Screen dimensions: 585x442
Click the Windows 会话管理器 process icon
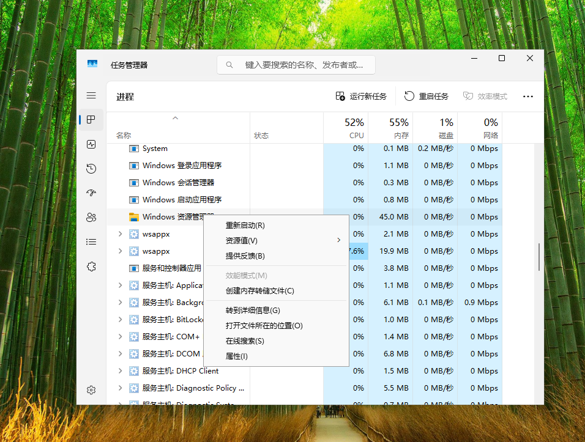pyautogui.click(x=134, y=183)
